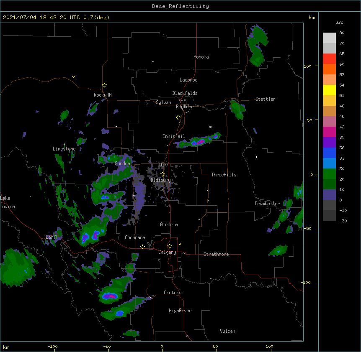Click the Blackfalds label
The height and width of the screenshot is (352, 361).
coord(185,93)
